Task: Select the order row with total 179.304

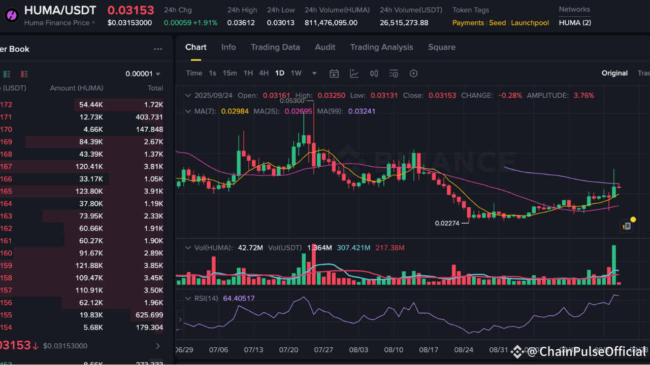Action: coord(81,327)
